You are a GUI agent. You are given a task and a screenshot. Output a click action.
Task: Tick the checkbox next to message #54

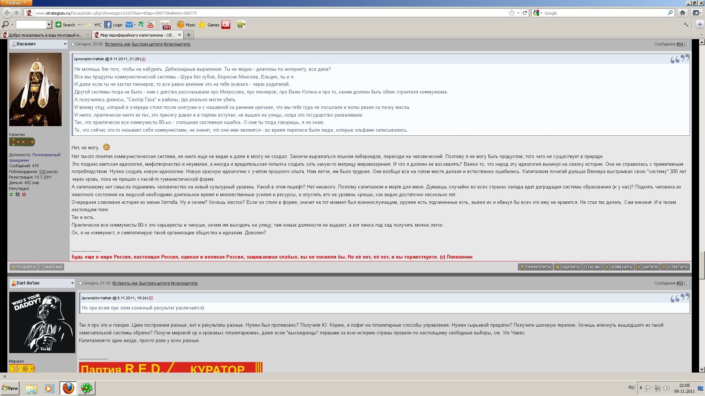click(688, 44)
